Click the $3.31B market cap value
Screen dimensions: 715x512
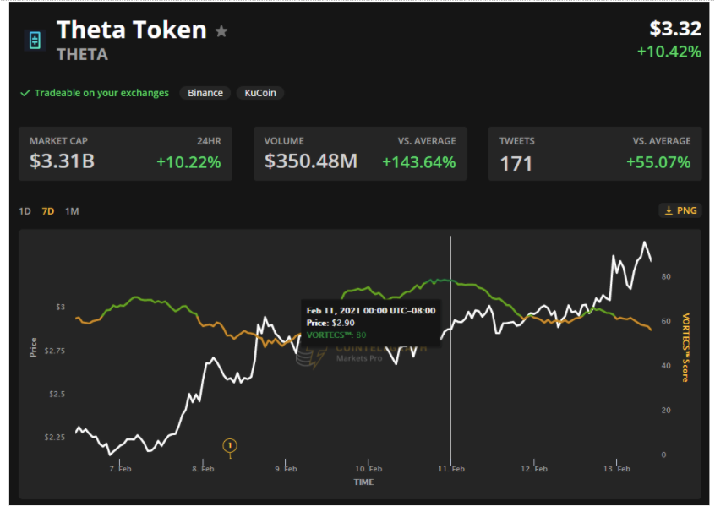62,161
